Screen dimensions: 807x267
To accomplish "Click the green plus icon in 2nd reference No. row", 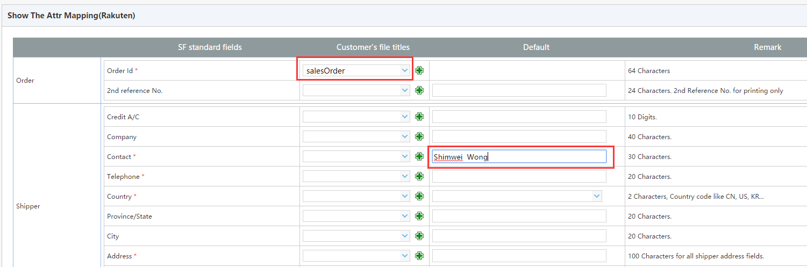I will coord(419,90).
